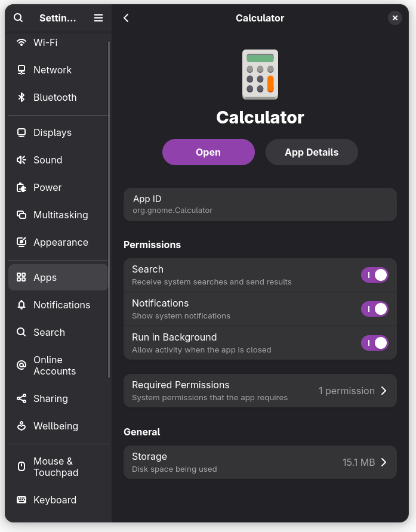Click the Sharing icon in sidebar
The height and width of the screenshot is (532, 416).
coord(21,398)
